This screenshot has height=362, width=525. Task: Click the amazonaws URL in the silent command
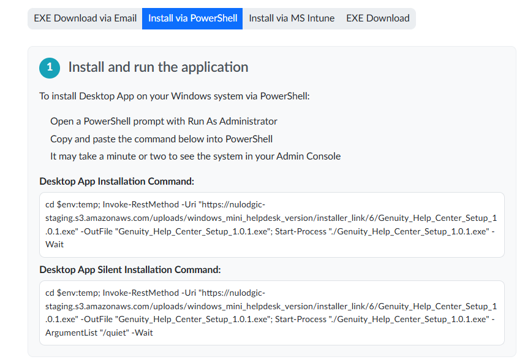271,306
